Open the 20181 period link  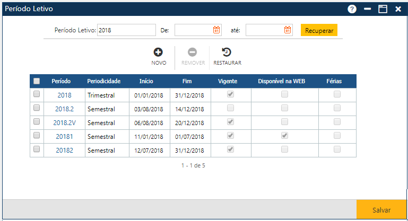coord(64,136)
